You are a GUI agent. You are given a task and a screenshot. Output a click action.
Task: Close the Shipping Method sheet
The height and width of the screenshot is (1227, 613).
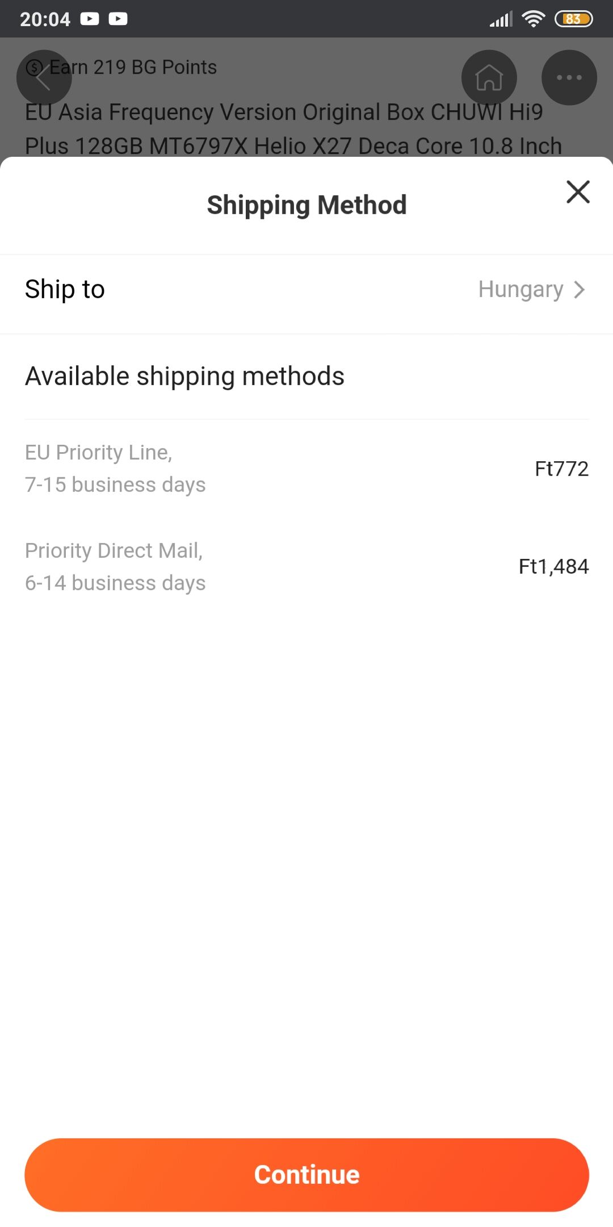pos(578,192)
